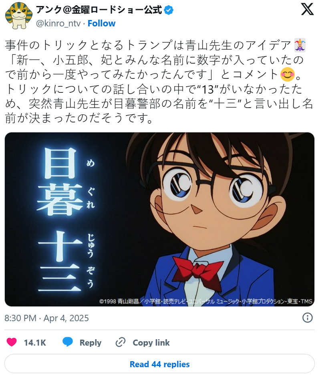Image resolution: width=318 pixels, height=378 pixels.
Task: Click the blue verified badge
Action: tap(169, 10)
